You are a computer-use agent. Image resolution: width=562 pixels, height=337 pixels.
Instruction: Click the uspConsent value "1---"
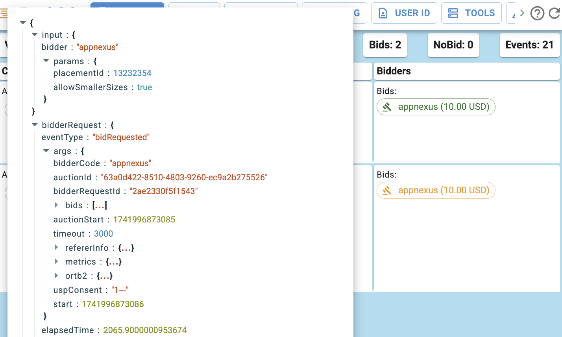coord(120,290)
